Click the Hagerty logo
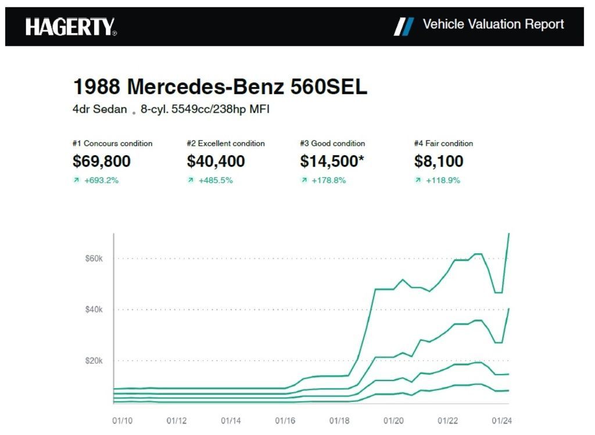Viewport: 595px width, 435px height. click(71, 26)
